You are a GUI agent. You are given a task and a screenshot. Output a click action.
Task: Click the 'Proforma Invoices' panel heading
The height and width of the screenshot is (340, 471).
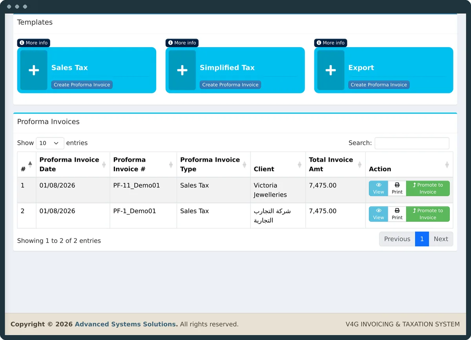(48, 122)
